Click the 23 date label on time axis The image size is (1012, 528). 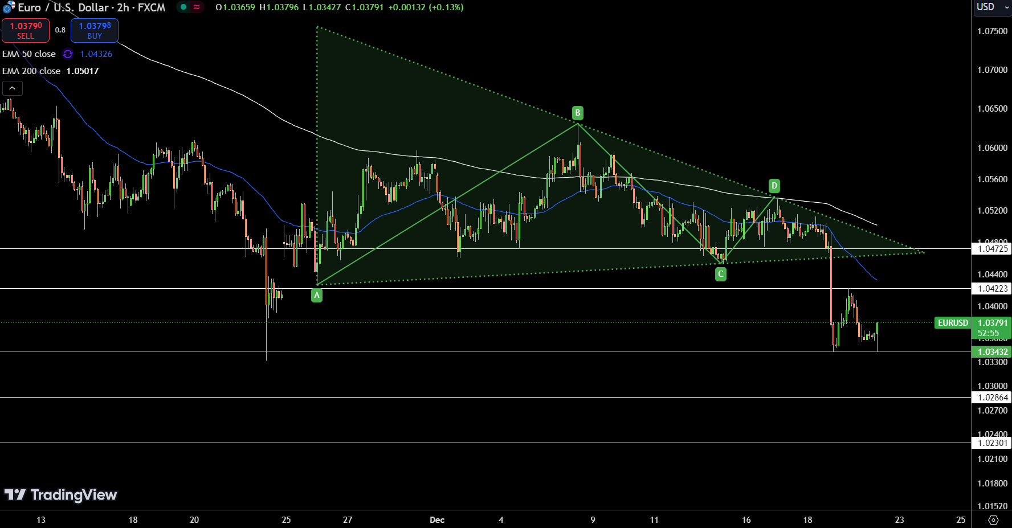coord(900,520)
